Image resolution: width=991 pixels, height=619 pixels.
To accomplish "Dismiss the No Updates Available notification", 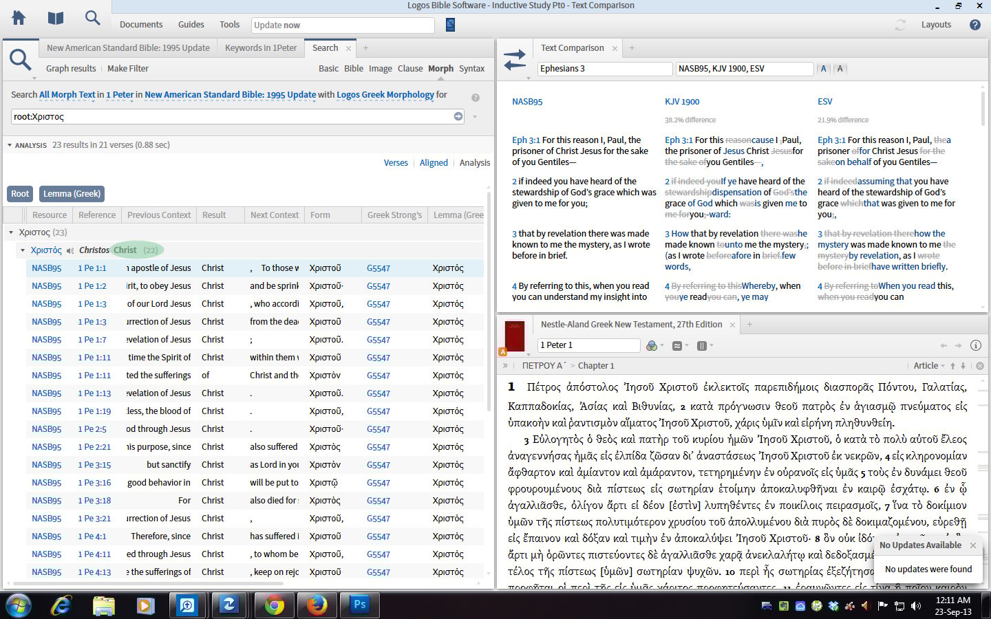I will tap(973, 545).
